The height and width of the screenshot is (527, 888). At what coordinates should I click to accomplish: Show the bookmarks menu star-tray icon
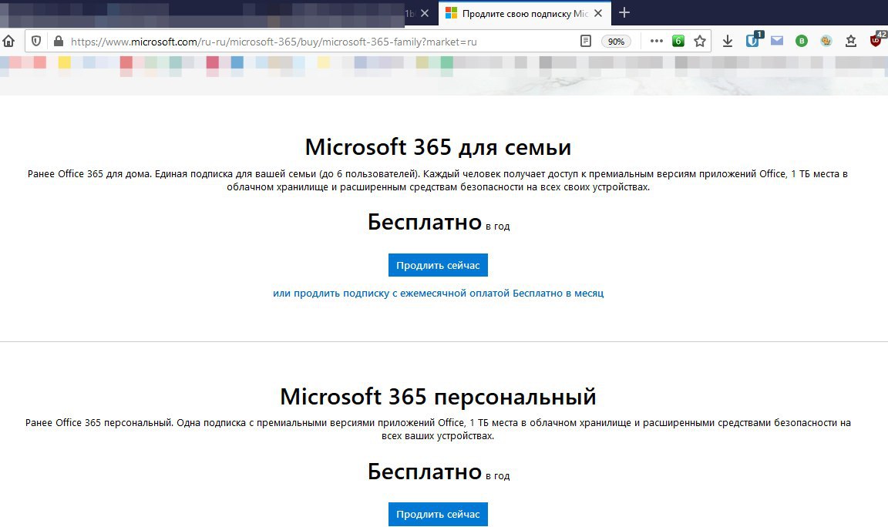coord(851,41)
